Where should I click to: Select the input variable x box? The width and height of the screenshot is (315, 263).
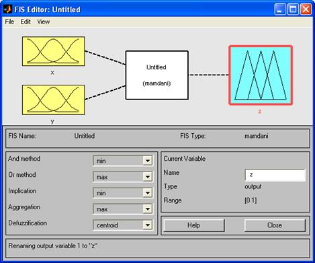click(54, 51)
